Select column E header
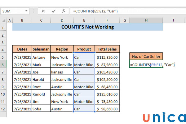Viewport: 186px width, 124px height. click(x=84, y=20)
